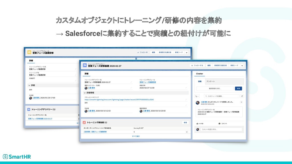Edit 実施日時 via its pencil icon
Screen dimensions: 292x164
point(186,88)
